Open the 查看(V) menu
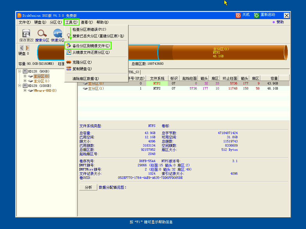Screen dimensions: 306x229 click(87, 22)
